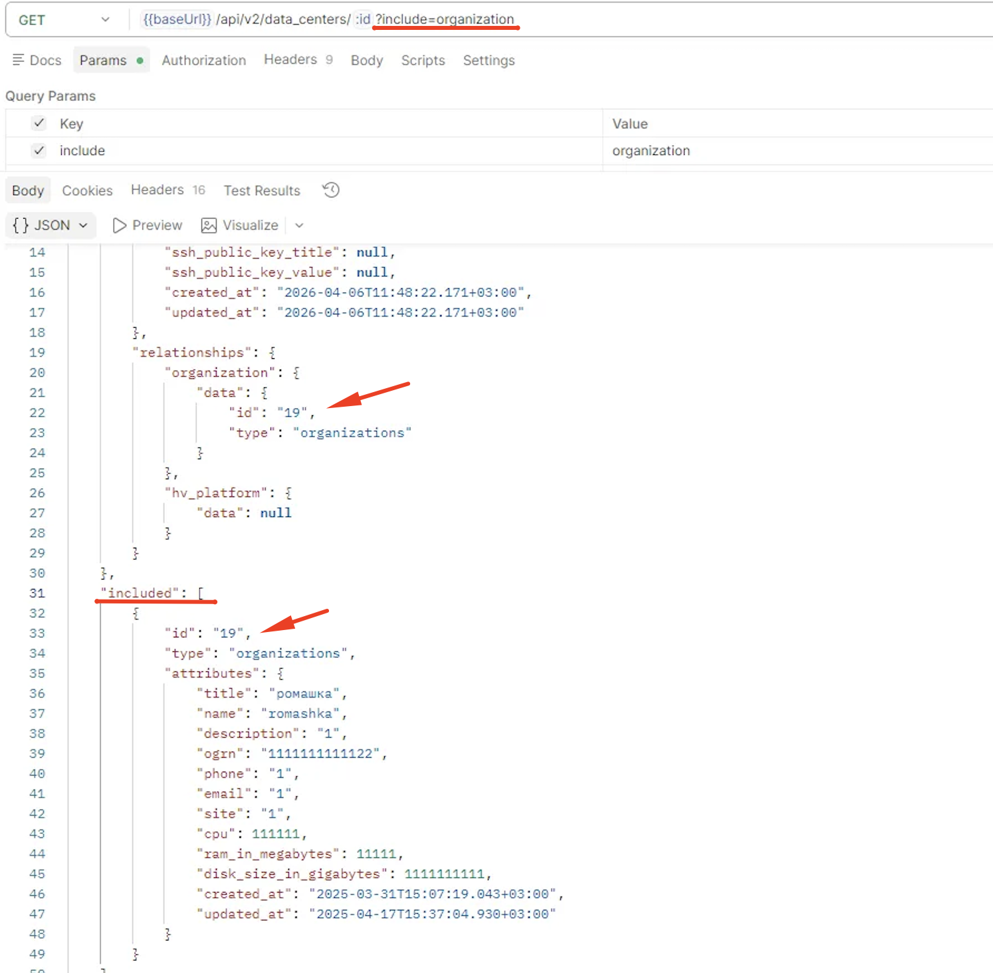
Task: Click the cpu value 111111
Action: 276,833
